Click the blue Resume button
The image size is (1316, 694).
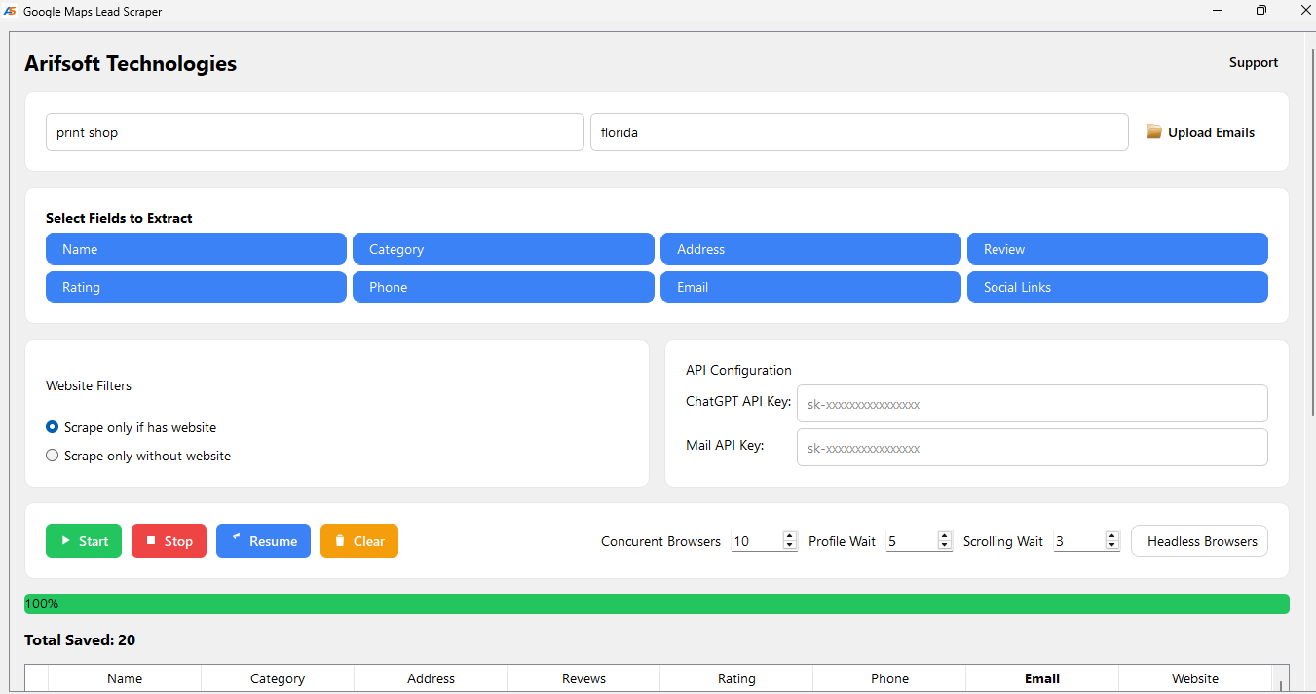[263, 541]
